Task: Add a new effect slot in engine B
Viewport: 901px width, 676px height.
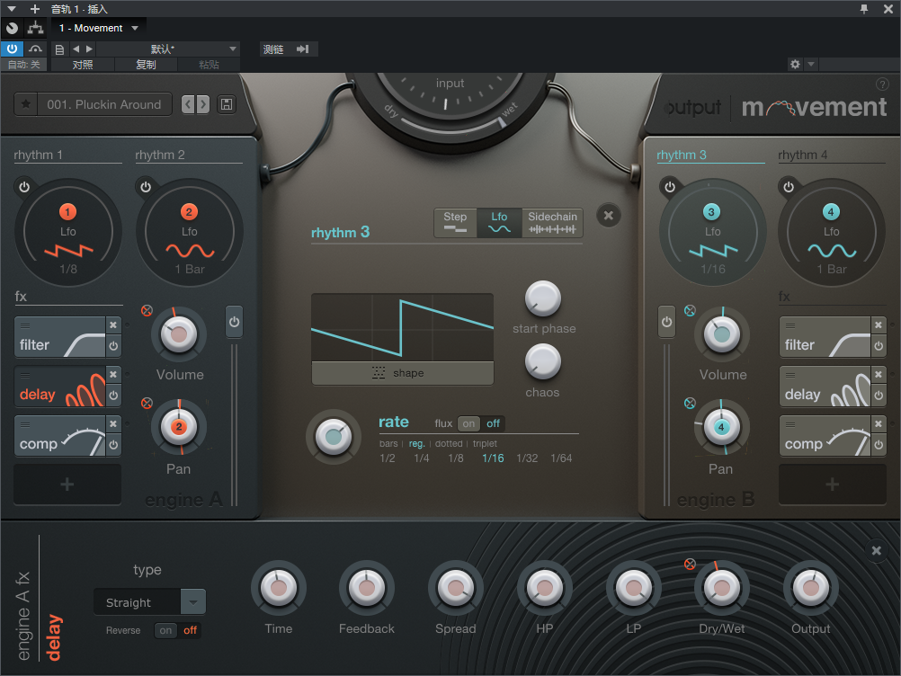Action: 832,485
